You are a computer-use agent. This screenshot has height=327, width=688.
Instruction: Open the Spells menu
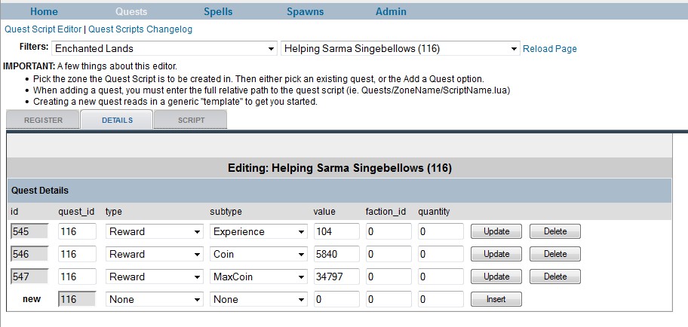click(x=218, y=11)
